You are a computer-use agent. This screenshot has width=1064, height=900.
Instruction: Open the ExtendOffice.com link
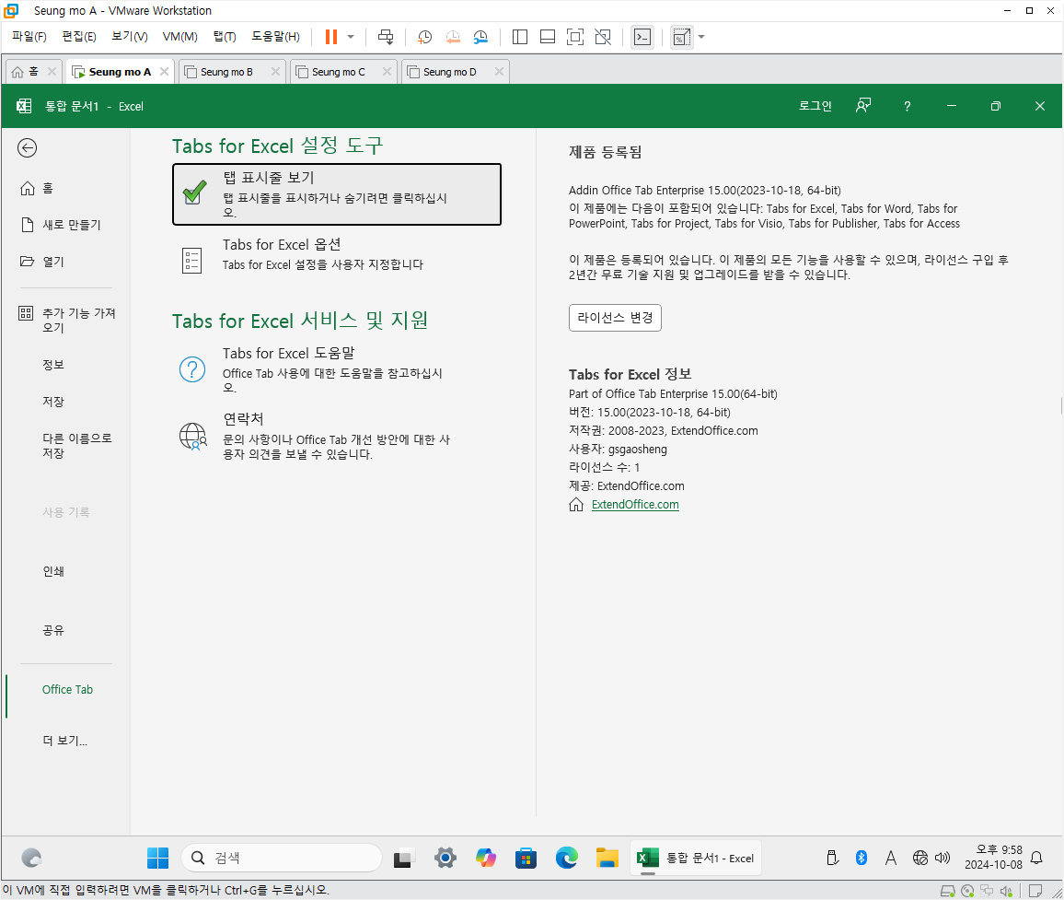click(635, 505)
